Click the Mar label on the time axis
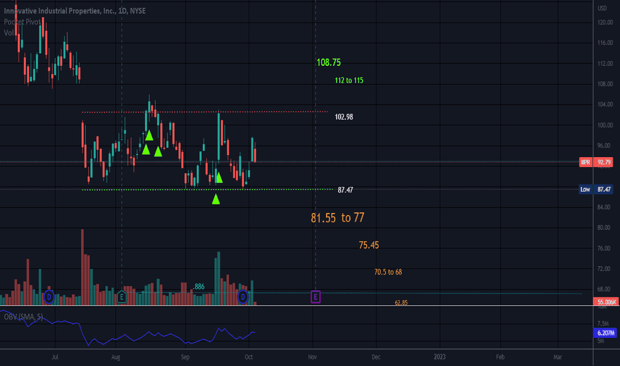The height and width of the screenshot is (366, 620). pos(557,357)
